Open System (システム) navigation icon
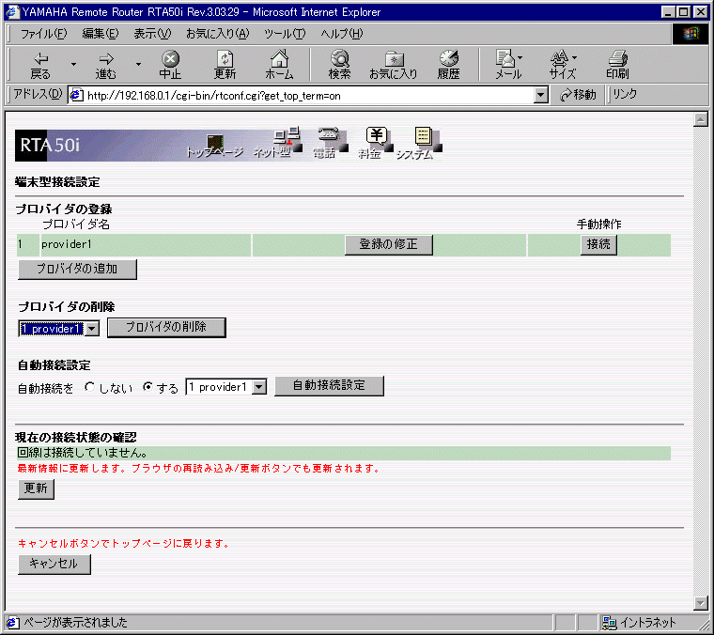The image size is (714, 635). (420, 144)
